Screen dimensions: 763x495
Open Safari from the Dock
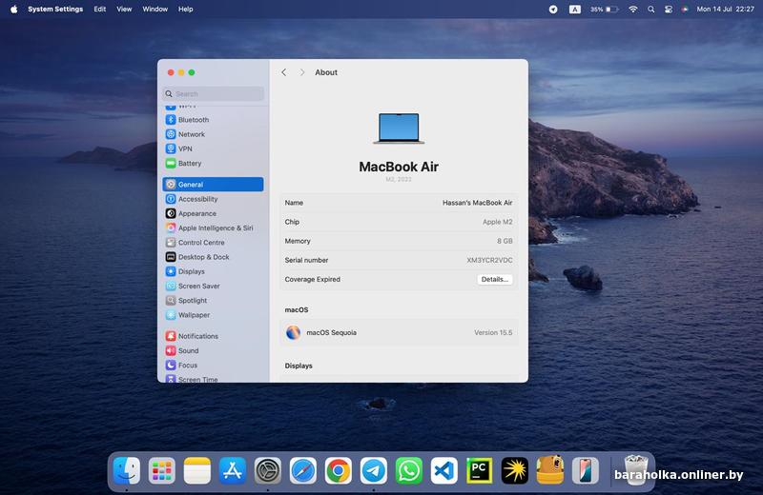(302, 470)
